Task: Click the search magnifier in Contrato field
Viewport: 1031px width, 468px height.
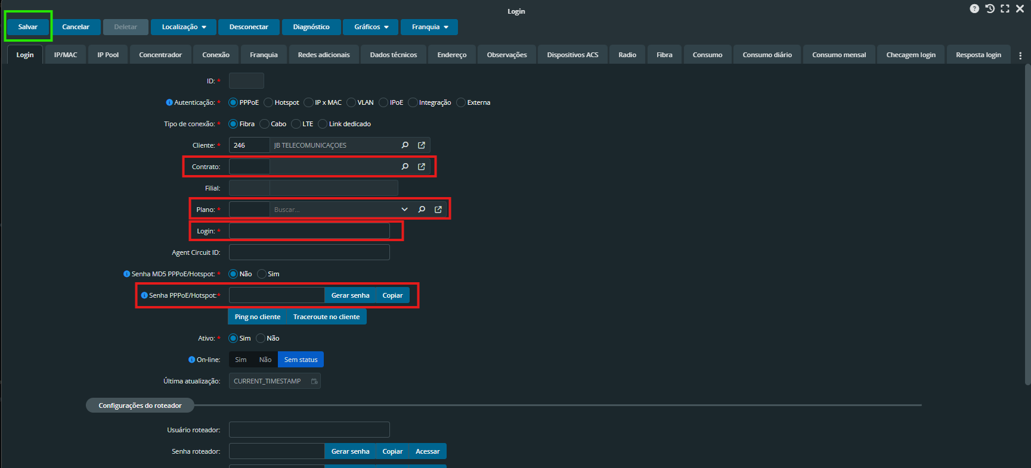Action: 405,167
